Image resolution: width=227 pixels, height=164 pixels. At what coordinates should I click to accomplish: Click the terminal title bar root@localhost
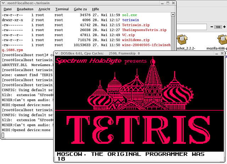coord(28,3)
